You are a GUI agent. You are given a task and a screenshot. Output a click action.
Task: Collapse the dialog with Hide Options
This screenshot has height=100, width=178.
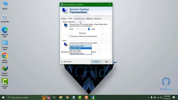pos(66,62)
